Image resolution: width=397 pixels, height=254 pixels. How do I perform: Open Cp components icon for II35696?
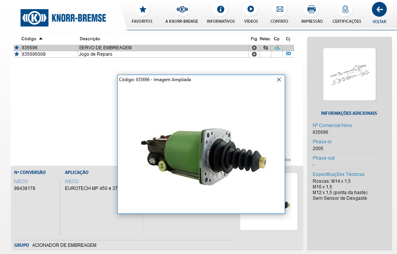[x=277, y=48]
